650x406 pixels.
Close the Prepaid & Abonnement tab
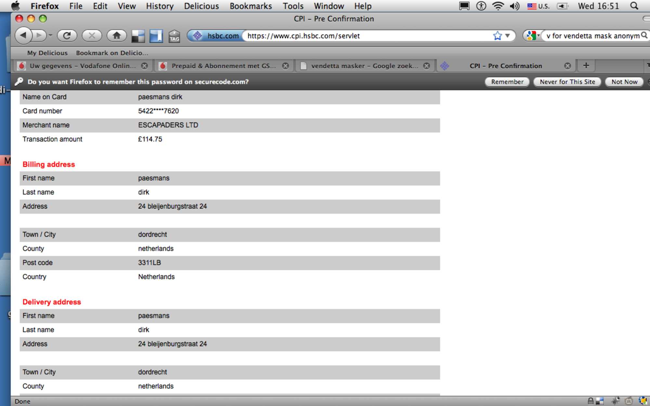[285, 66]
